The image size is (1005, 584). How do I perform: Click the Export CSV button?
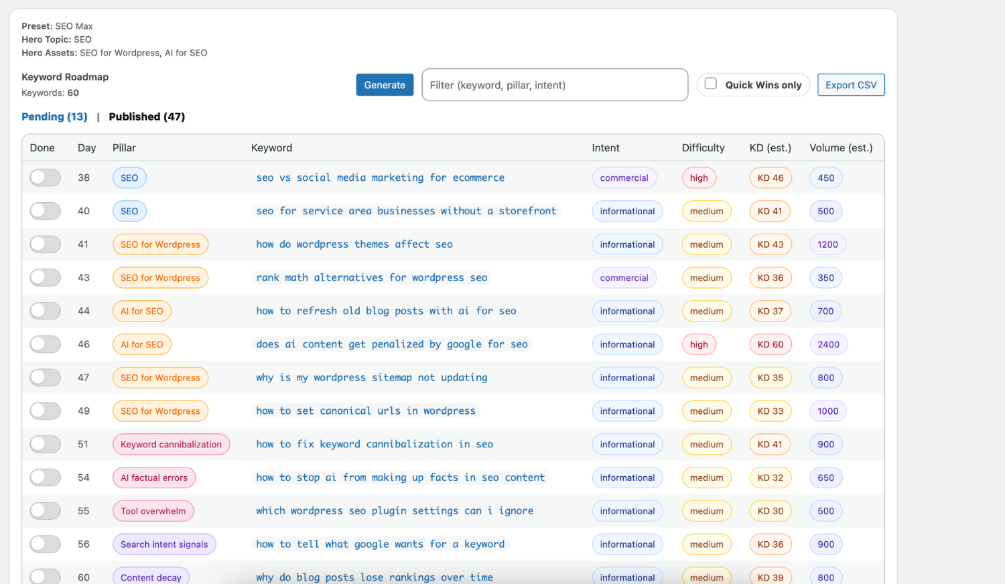851,84
